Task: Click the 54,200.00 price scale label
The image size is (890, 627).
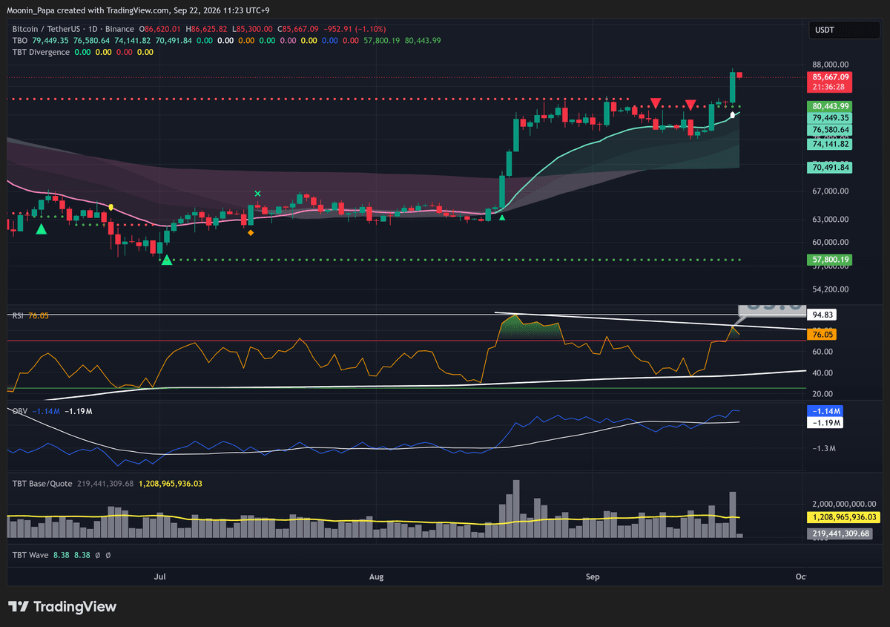Action: point(831,289)
